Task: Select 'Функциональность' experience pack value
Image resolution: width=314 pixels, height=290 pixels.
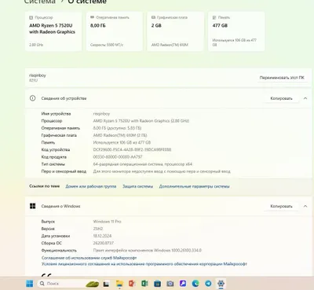Action: [x=148, y=250]
